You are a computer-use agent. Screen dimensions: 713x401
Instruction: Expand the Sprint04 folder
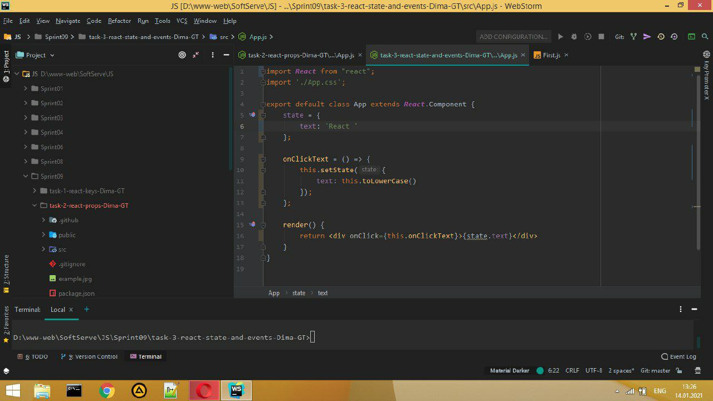coord(26,133)
